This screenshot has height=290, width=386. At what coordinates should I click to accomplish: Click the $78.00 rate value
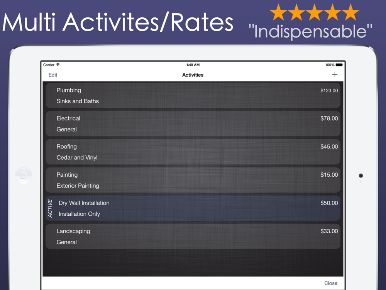[329, 118]
